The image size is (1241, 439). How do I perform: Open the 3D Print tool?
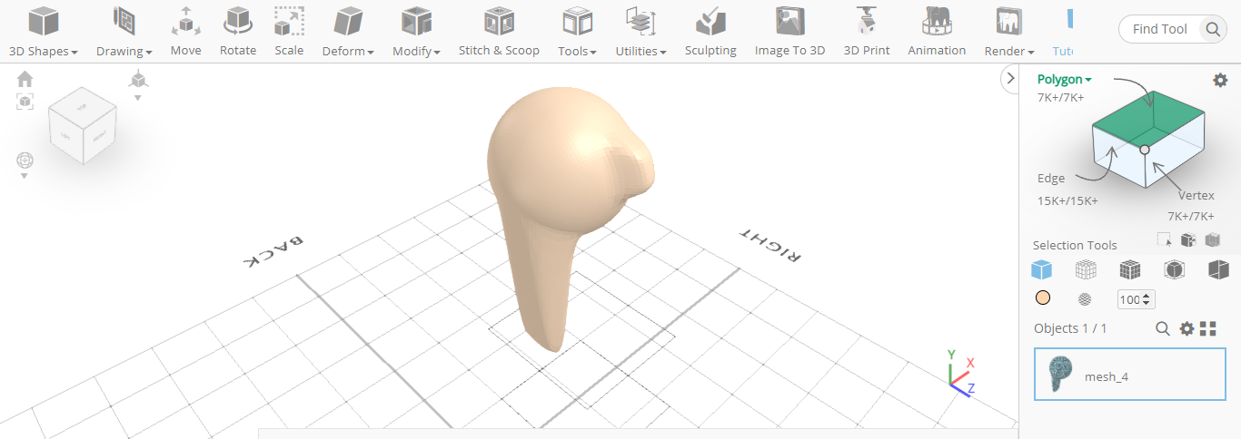(x=867, y=32)
